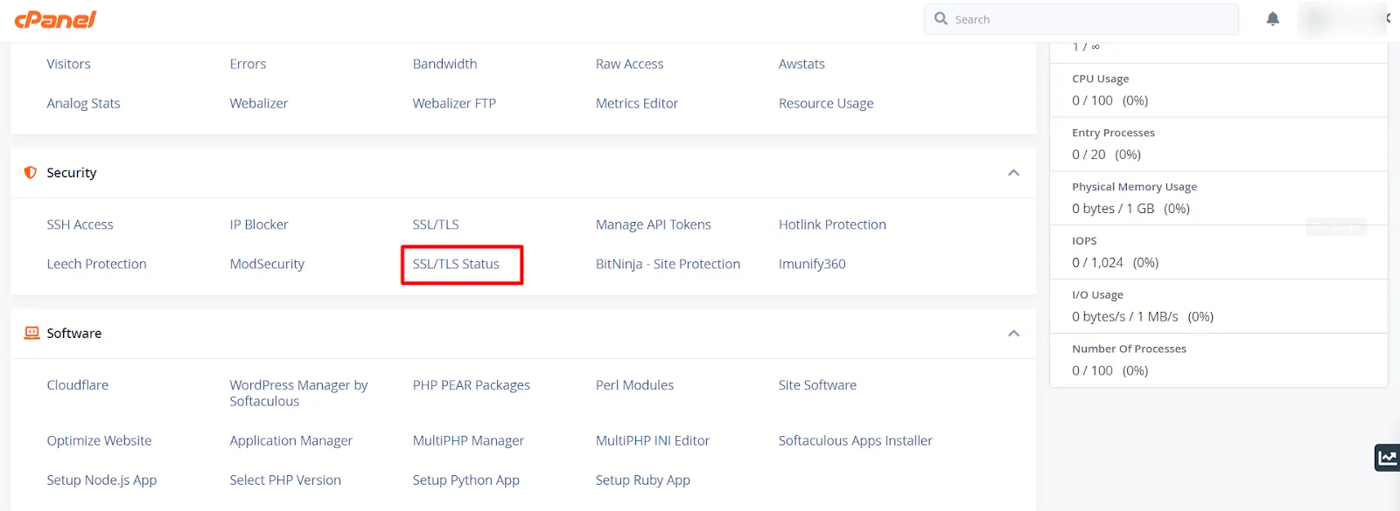The width and height of the screenshot is (1400, 511).
Task: Launch Softaculous Apps Installer
Action: 856,441
